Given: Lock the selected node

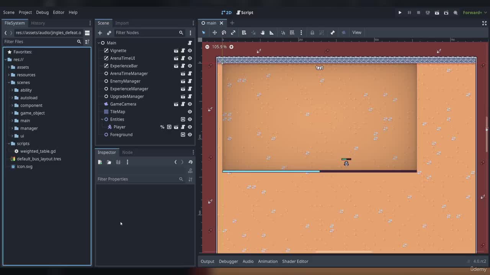Looking at the screenshot, I should pyautogui.click(x=312, y=32).
